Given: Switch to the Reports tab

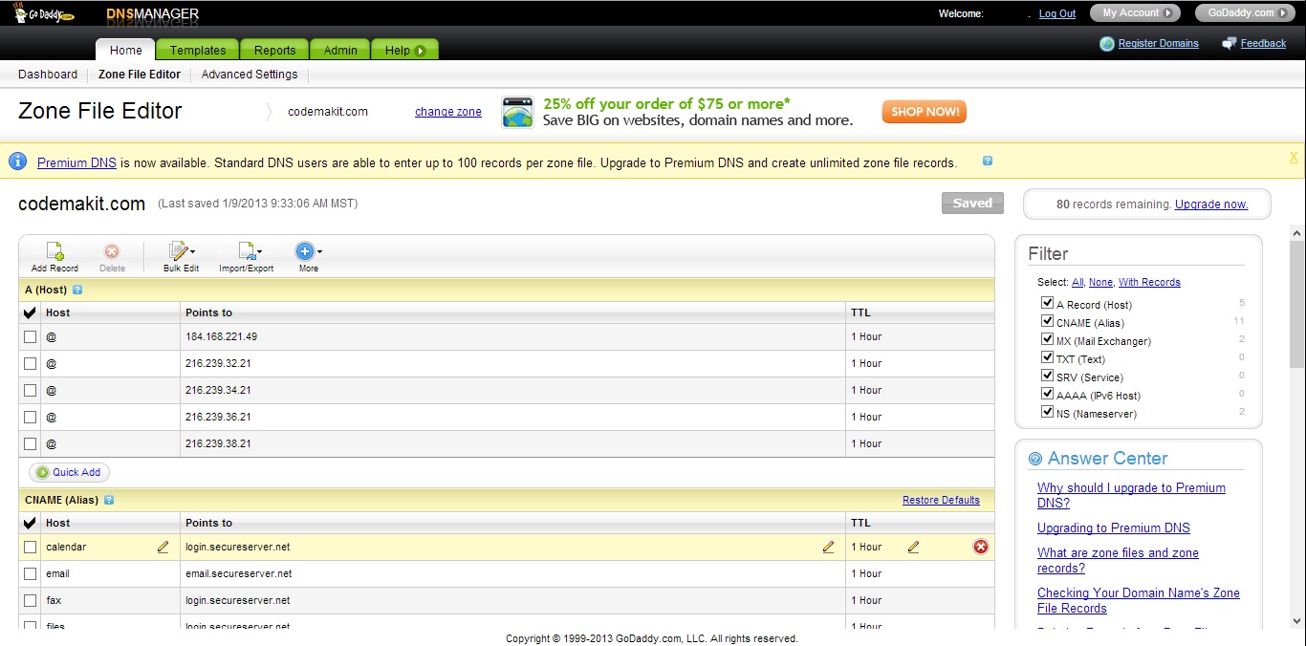Looking at the screenshot, I should pyautogui.click(x=274, y=51).
